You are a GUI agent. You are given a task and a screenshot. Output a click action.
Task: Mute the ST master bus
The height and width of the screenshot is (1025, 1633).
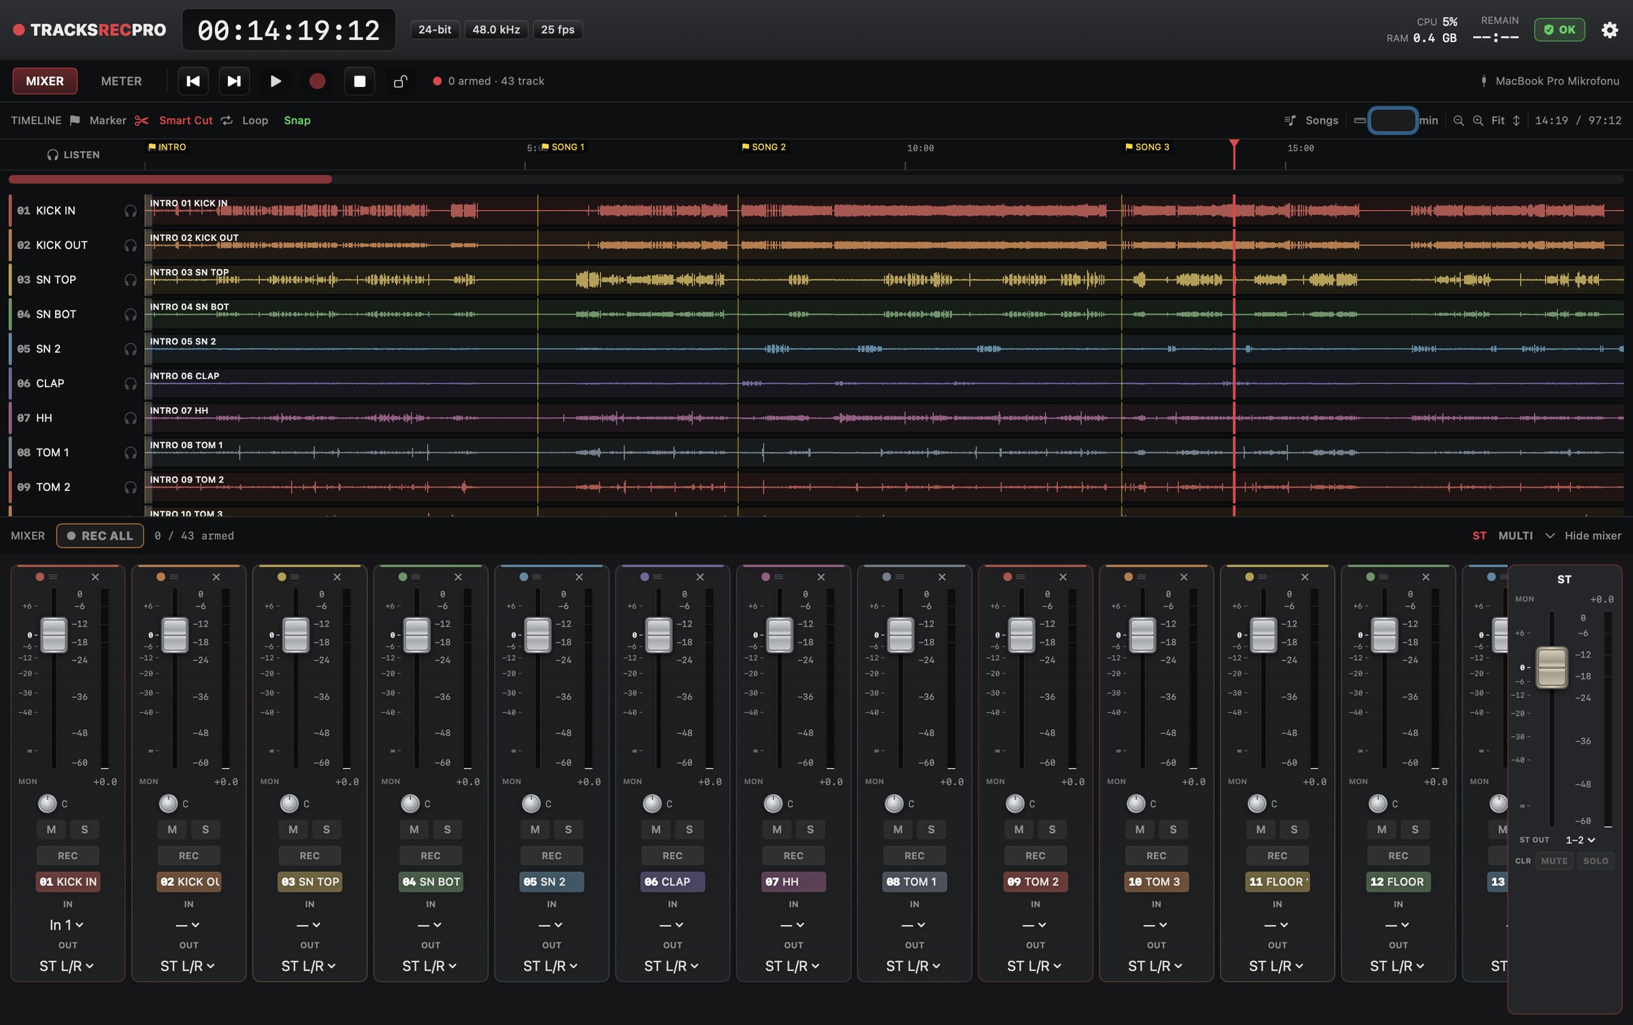point(1554,861)
